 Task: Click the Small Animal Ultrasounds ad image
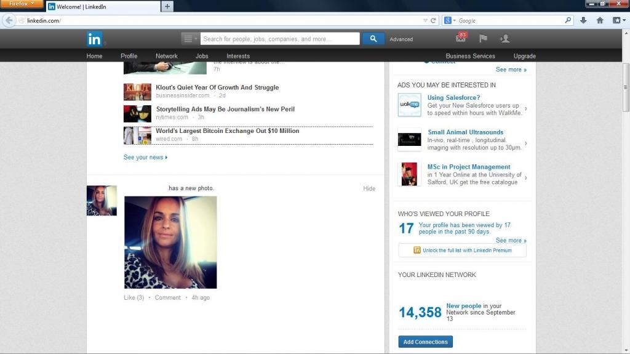pos(409,140)
